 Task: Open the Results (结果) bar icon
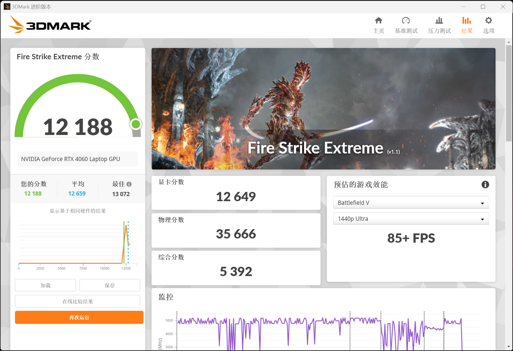point(467,21)
